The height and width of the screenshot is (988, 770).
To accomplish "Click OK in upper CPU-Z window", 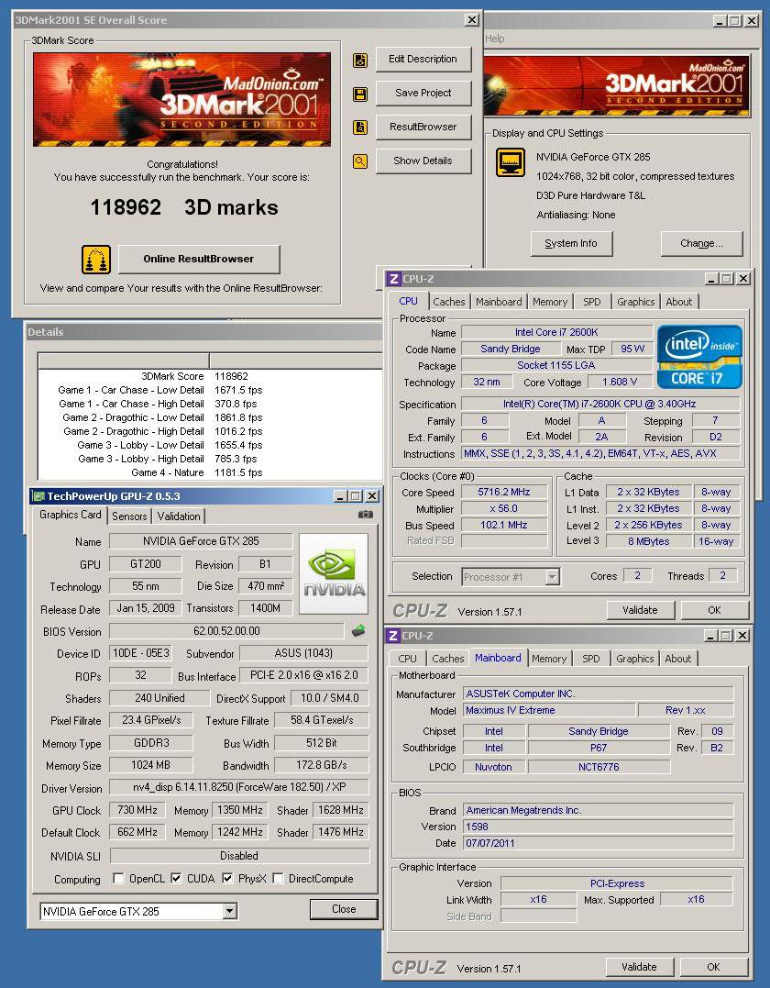I will [715, 610].
